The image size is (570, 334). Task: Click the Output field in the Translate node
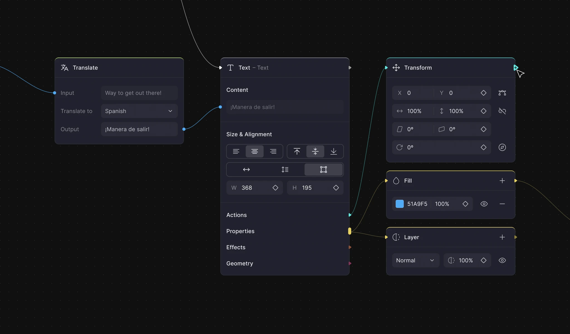[x=139, y=129]
